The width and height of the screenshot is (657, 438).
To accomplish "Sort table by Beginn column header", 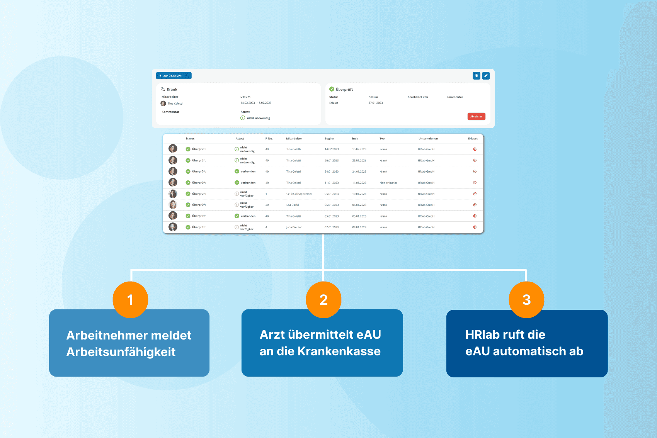I will click(x=329, y=139).
